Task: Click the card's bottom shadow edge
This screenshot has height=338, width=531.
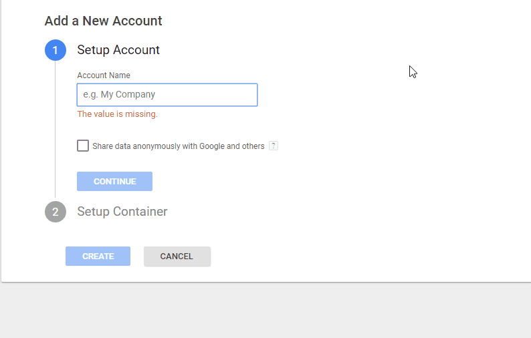Action: point(266,282)
